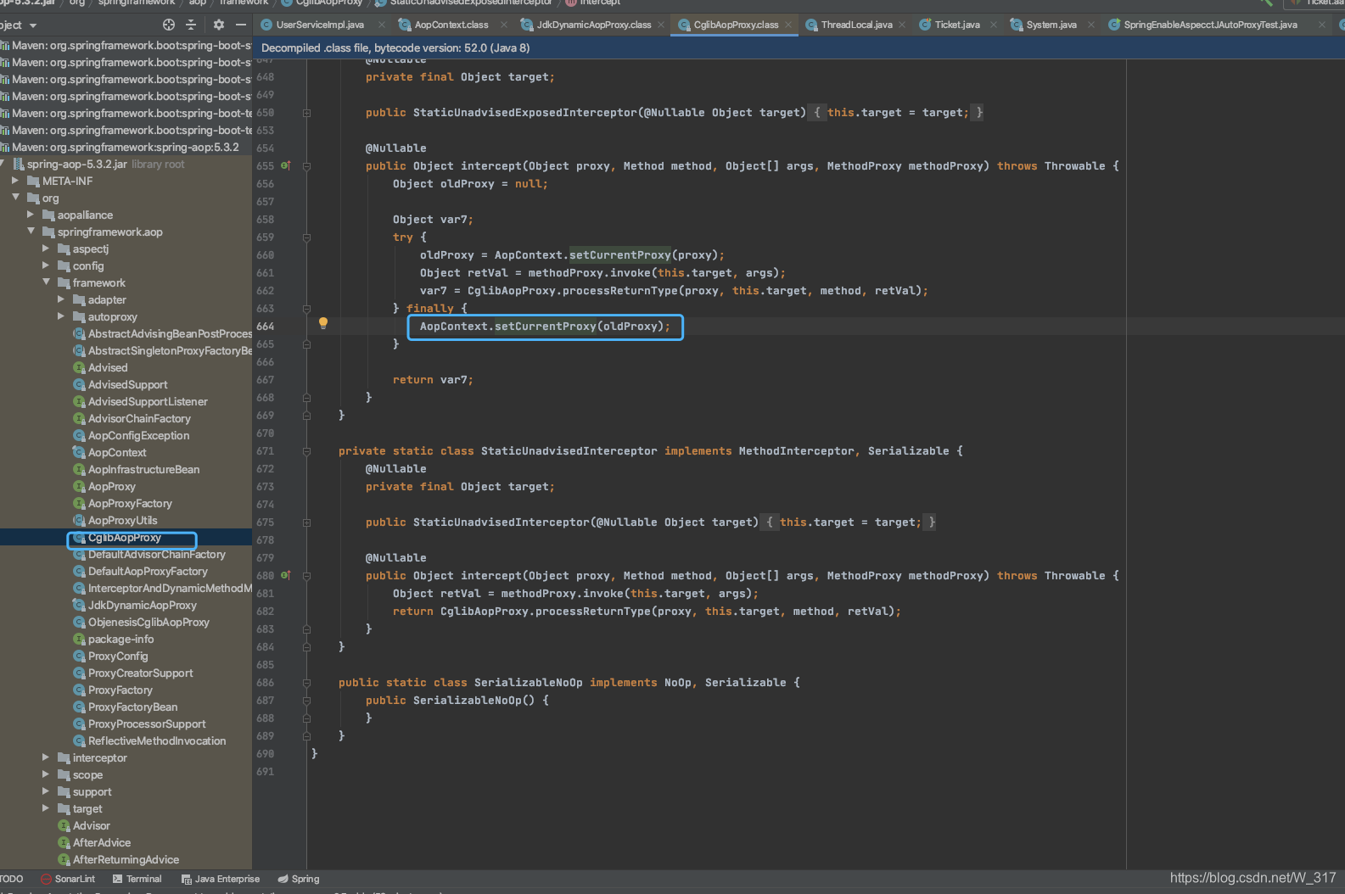
Task: Toggle fold at line 687 SerializableNoOp constructor
Action: click(x=306, y=701)
